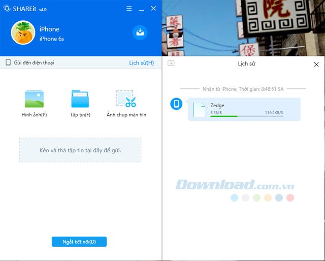Click the SHAREit logo icon
This screenshot has width=325, height=261.
coord(7,9)
